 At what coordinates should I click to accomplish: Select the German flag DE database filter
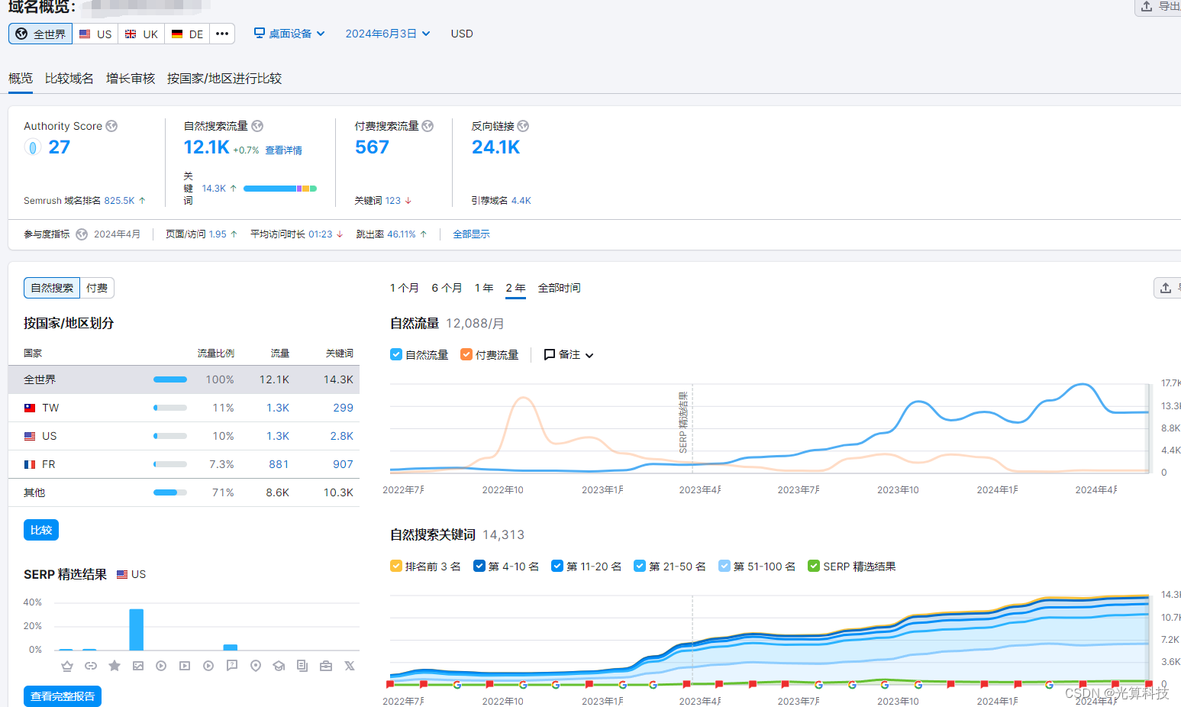(187, 34)
